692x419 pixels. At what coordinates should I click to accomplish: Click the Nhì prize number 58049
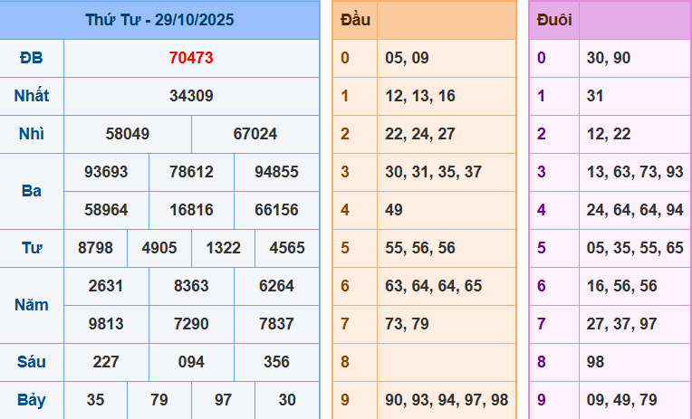(x=128, y=134)
